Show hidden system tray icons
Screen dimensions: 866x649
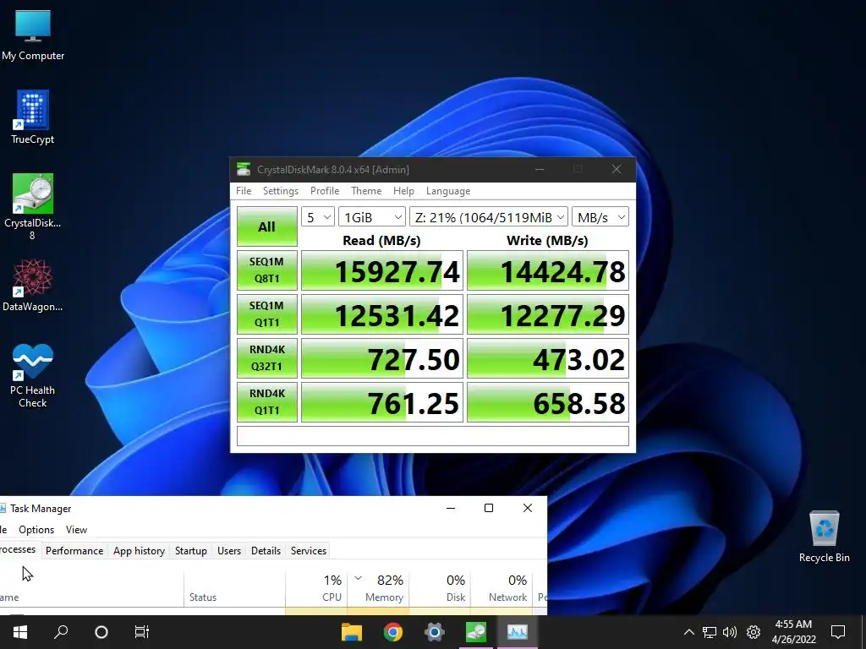point(688,632)
